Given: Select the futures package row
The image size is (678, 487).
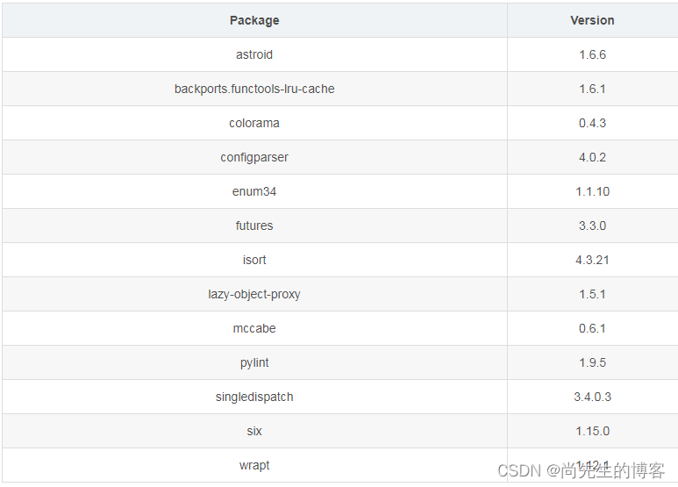Looking at the screenshot, I should [x=339, y=226].
